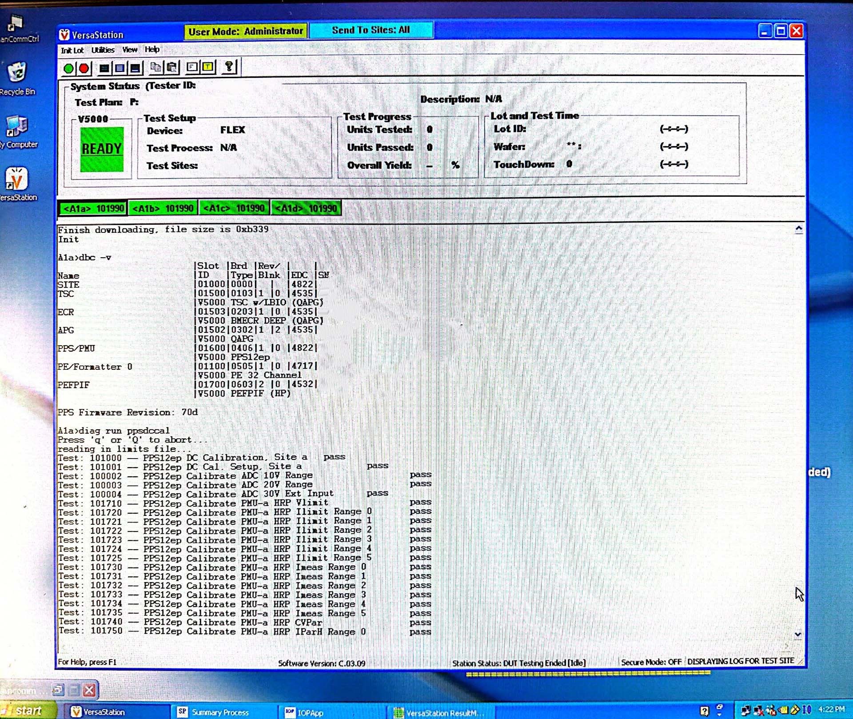
Task: Click the Send To Sites: All button
Action: [371, 30]
